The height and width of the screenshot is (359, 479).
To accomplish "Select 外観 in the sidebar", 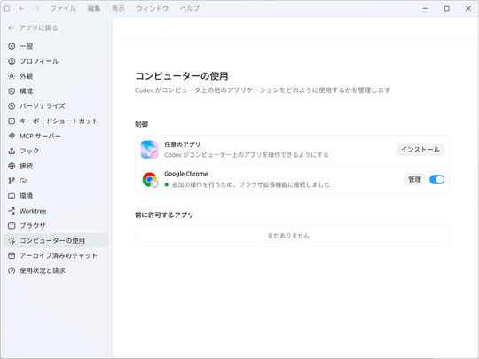I will click(27, 76).
